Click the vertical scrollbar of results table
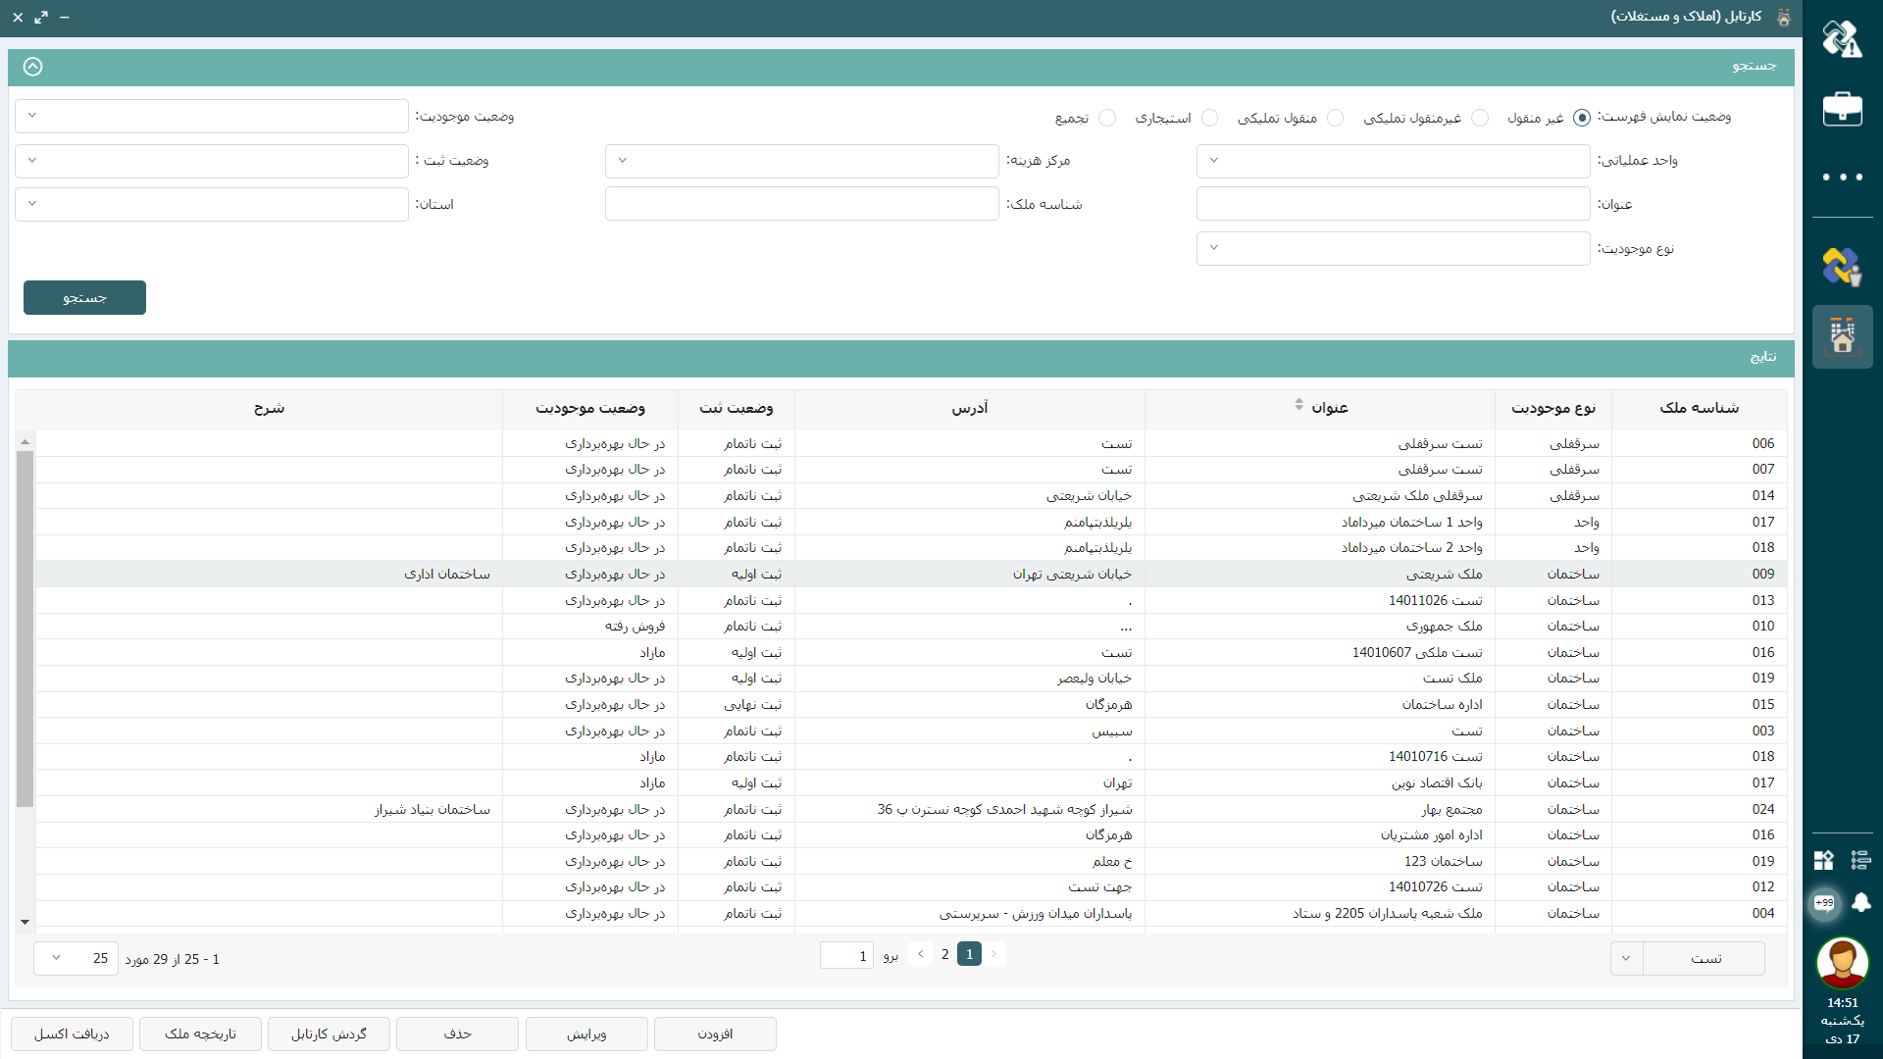The width and height of the screenshot is (1883, 1059). coord(25,628)
